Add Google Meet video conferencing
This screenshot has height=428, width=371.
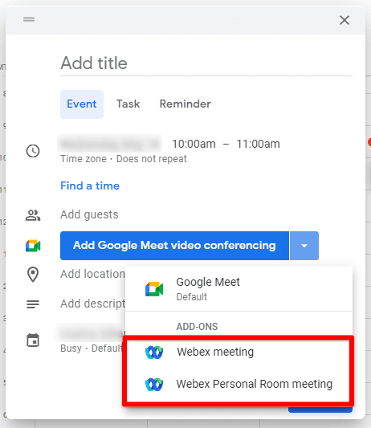(x=174, y=246)
